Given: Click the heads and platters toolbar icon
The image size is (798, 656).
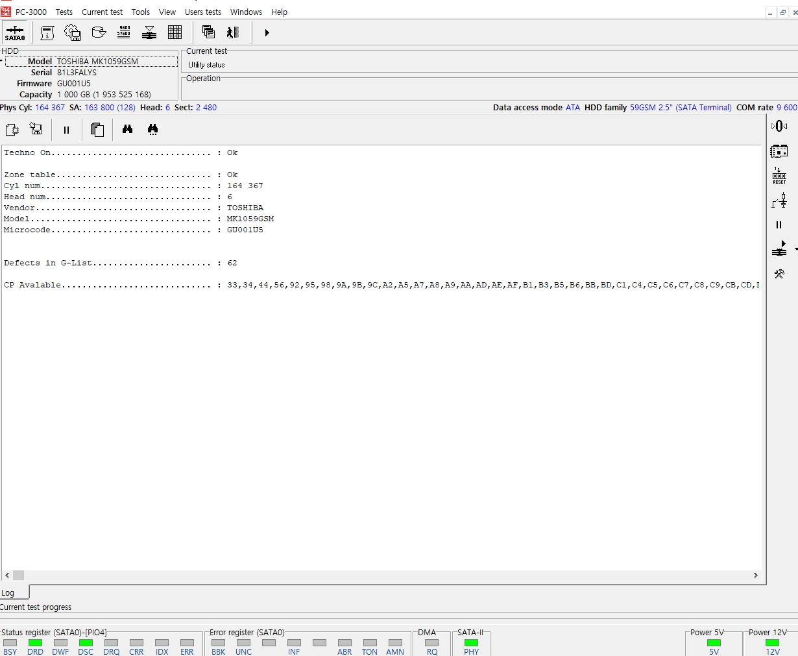Looking at the screenshot, I should [149, 32].
